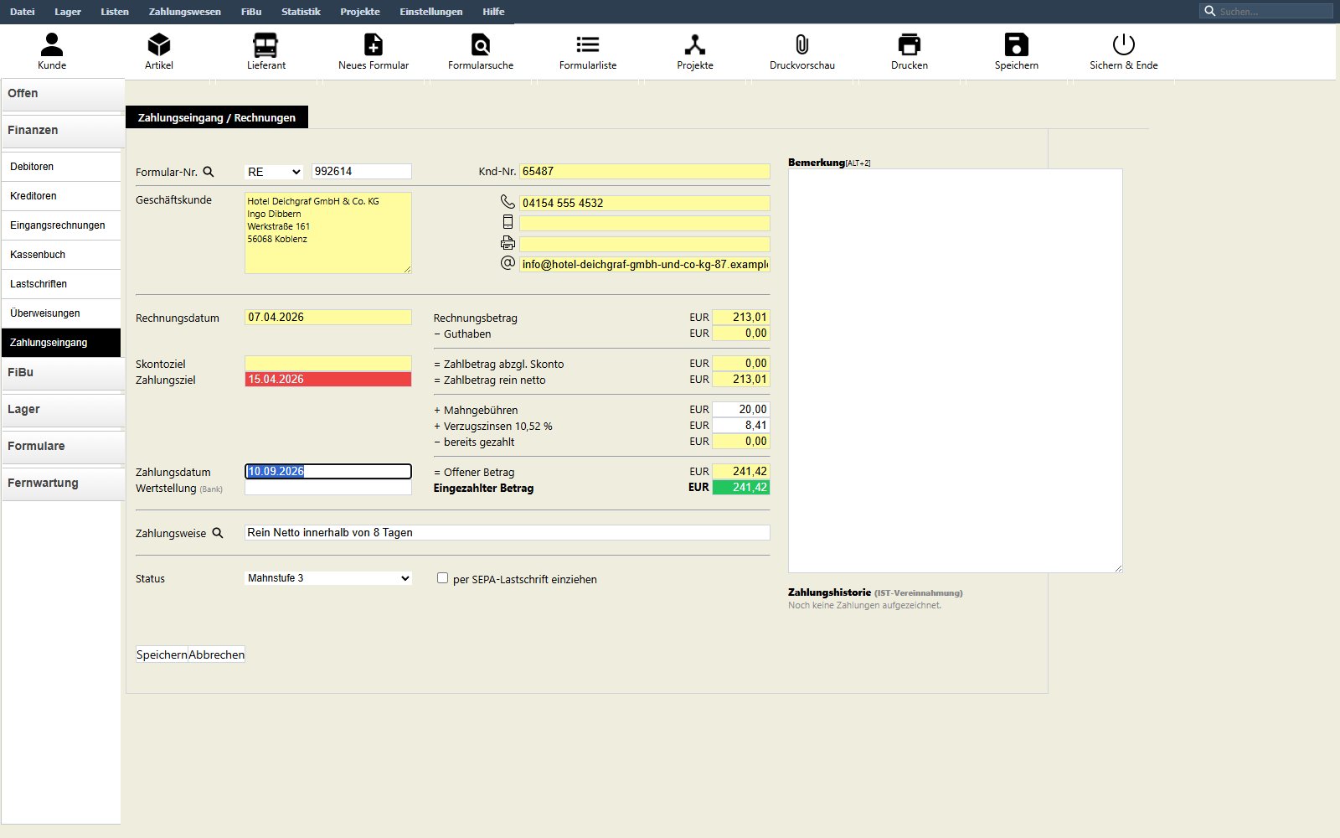Click the Abbrechen button
This screenshot has width=1340, height=838.
point(217,654)
